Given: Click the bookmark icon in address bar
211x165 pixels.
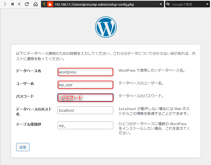Looking at the screenshot, I should point(154,4).
